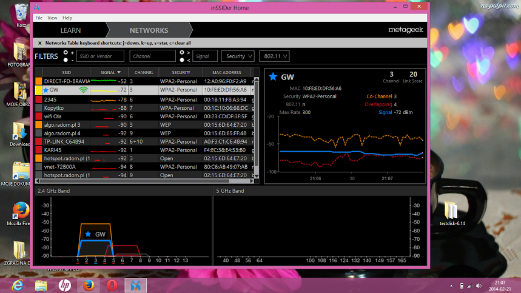Click the networks table horizontal scrollbar right arrow
The image size is (521, 293).
pos(252,181)
